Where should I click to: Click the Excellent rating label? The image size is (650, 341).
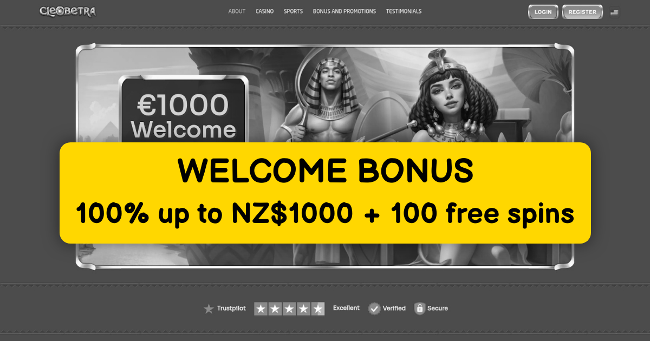click(x=346, y=308)
